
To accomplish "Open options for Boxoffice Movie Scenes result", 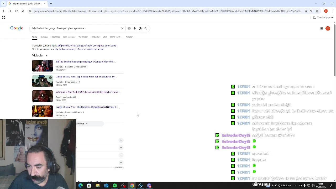I will click(x=88, y=67).
